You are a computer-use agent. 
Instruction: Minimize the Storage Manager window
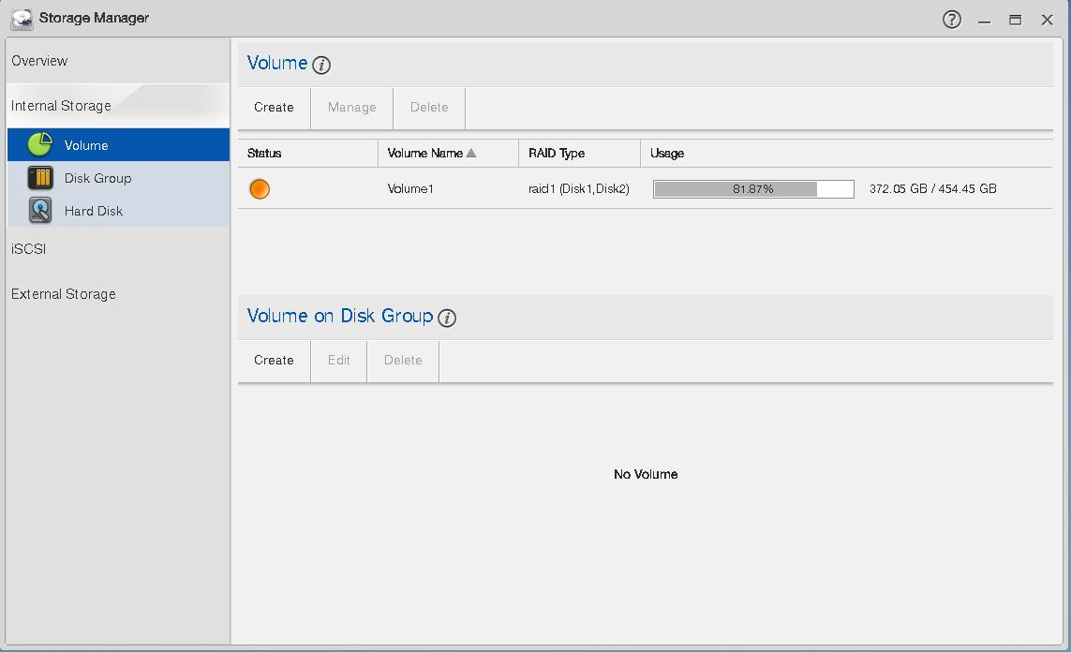pyautogui.click(x=984, y=21)
